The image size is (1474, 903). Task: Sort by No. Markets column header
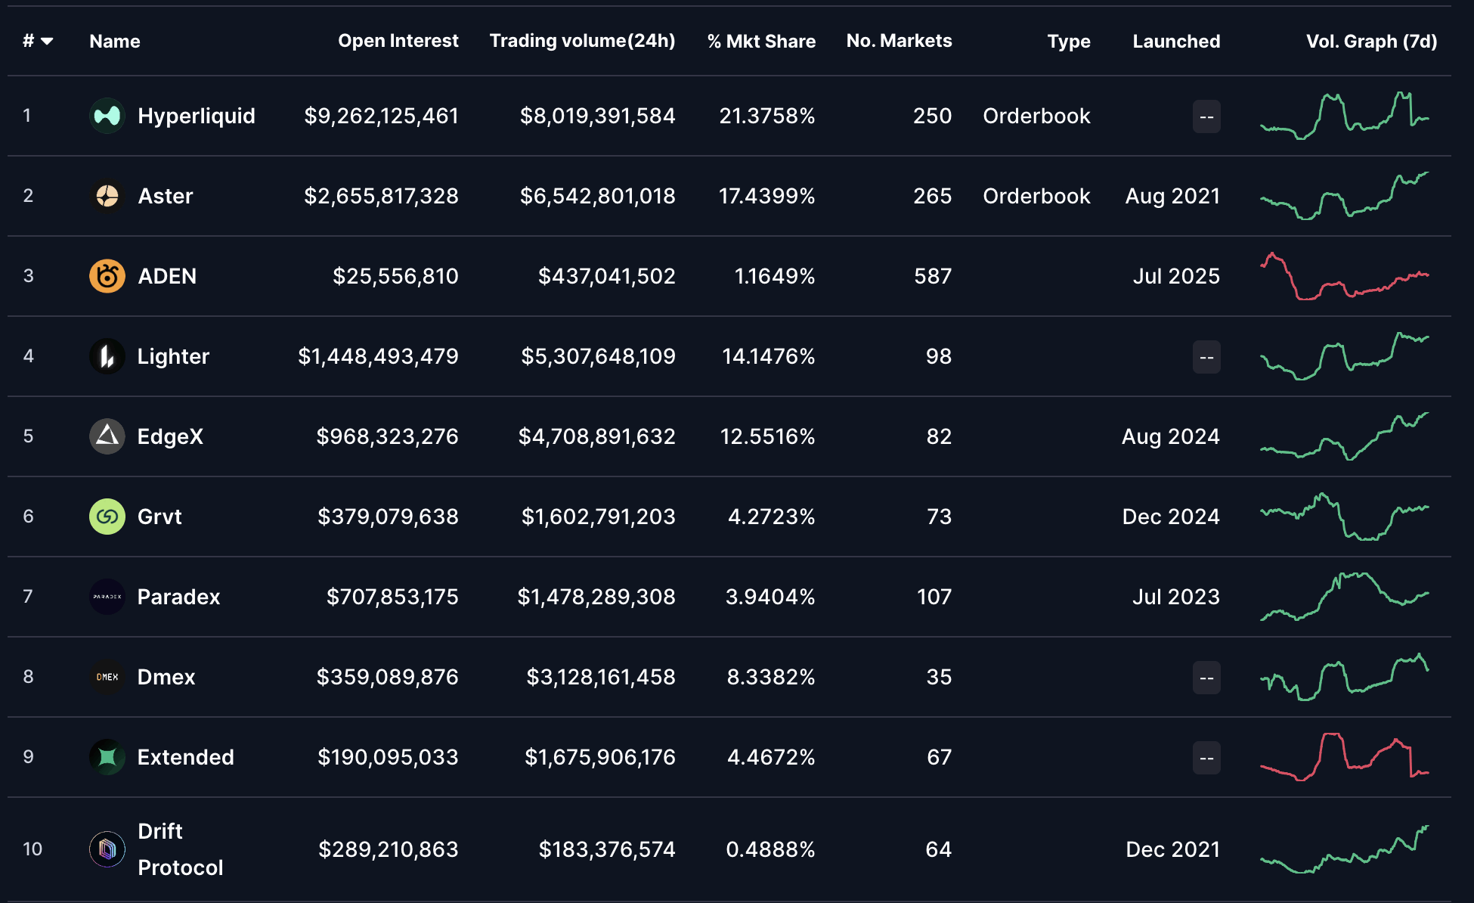pos(899,41)
